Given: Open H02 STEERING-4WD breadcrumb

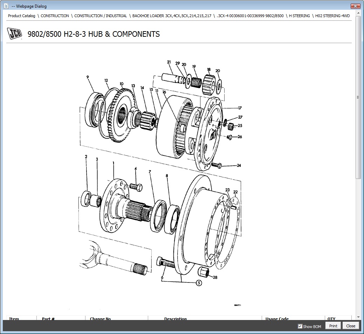Looking at the screenshot, I should (332, 16).
